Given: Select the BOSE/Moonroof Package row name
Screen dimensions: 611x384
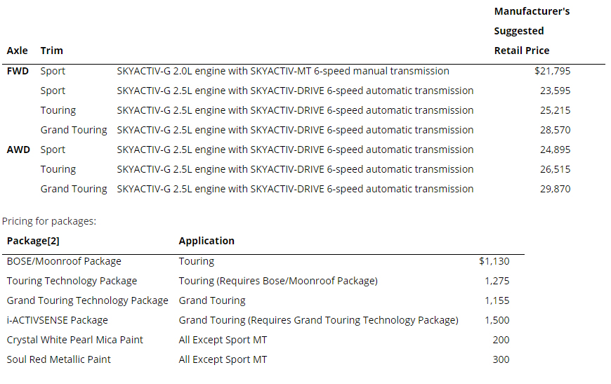Looking at the screenshot, I should click(64, 261).
